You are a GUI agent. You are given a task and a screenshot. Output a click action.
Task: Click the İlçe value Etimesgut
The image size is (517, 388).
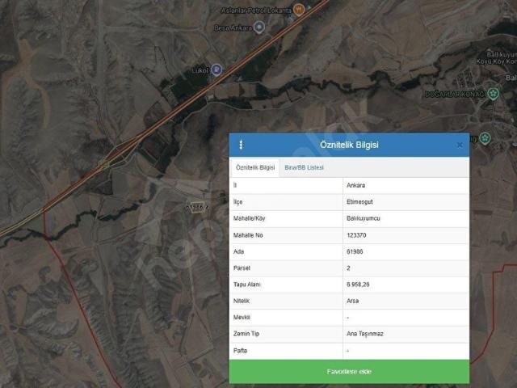coord(359,202)
